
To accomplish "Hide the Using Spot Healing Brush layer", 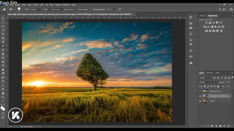I will tap(200, 96).
